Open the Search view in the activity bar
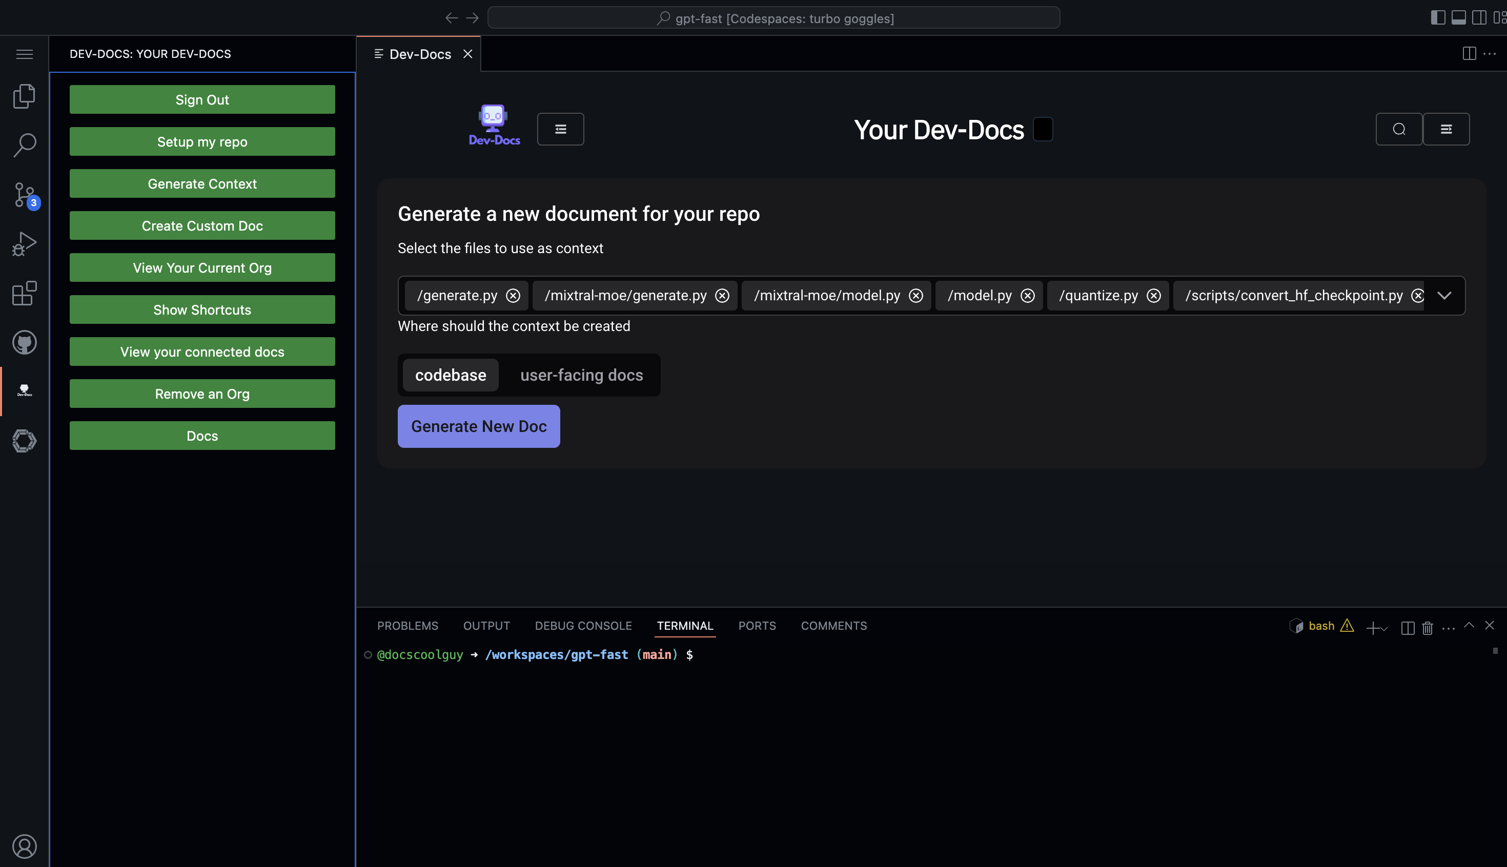Viewport: 1507px width, 867px height. click(x=25, y=144)
